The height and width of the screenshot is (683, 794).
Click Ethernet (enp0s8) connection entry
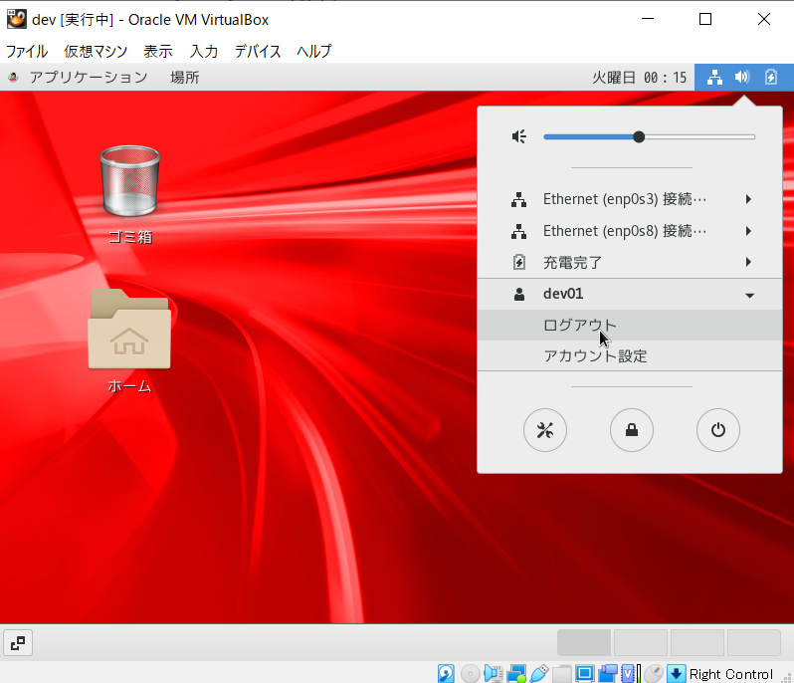point(630,231)
